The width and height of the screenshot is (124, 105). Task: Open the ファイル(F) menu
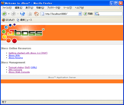point(7,8)
